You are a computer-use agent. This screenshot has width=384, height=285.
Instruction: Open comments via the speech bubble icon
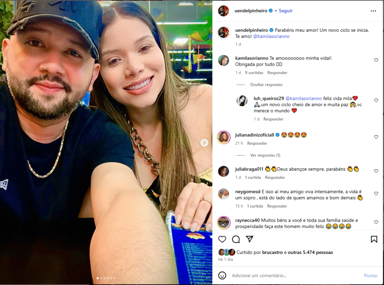pyautogui.click(x=236, y=239)
